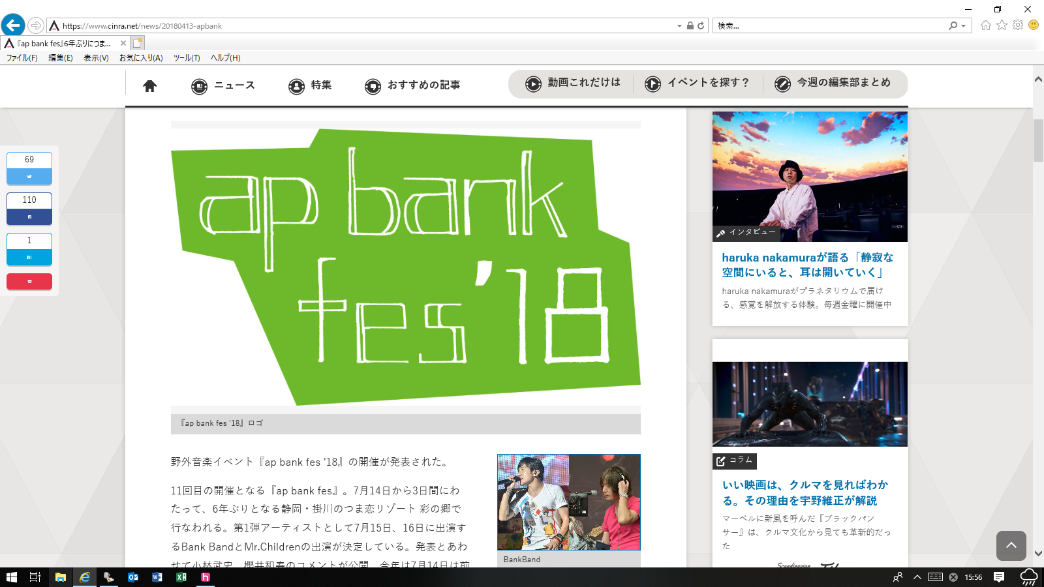This screenshot has width=1044, height=587.
Task: Open the イベントを探す？ link
Action: [697, 83]
